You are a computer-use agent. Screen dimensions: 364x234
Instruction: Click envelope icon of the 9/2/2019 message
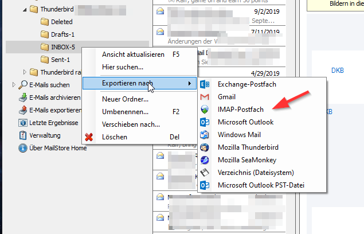[x=160, y=11]
